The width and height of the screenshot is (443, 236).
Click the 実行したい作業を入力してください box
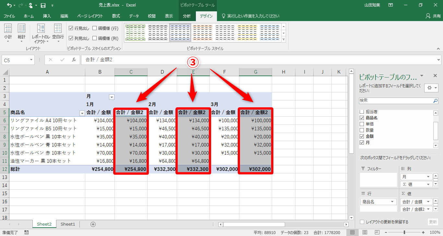click(250, 16)
